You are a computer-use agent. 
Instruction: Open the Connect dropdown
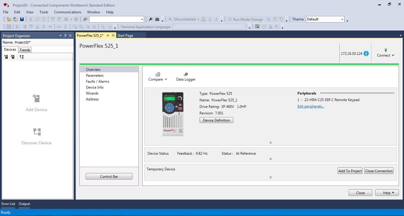[x=386, y=53]
